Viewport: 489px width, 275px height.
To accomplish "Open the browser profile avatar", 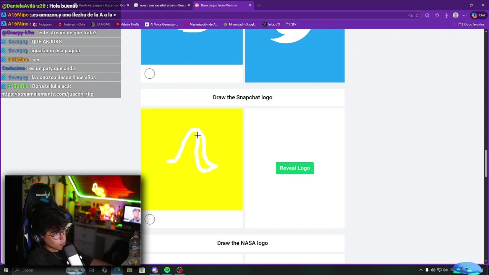I will 455,15.
